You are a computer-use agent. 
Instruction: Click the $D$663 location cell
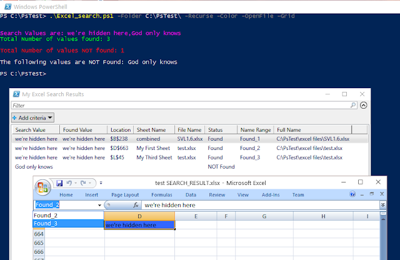click(x=119, y=148)
